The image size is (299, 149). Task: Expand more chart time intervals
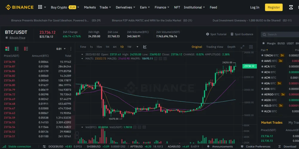pyautogui.click(x=138, y=47)
